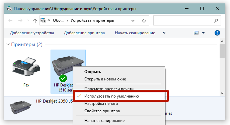Maximize the Devices and Printers window
Image resolution: width=230 pixels, height=125 pixels.
[202, 8]
